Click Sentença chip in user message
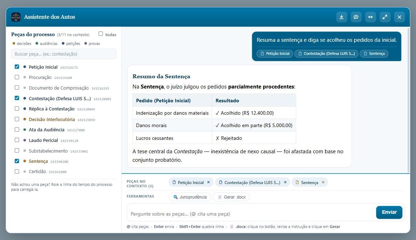This screenshot has width=416, height=240. 374,54
